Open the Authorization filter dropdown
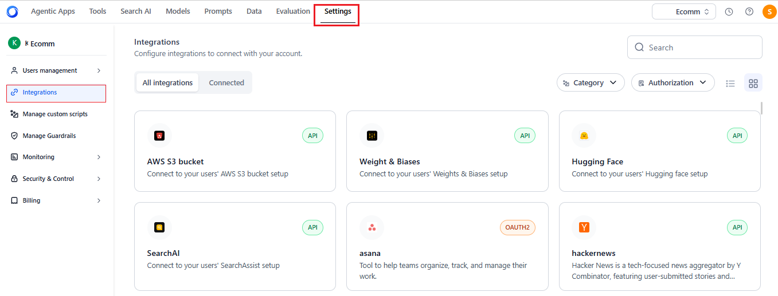The height and width of the screenshot is (296, 778). 673,83
